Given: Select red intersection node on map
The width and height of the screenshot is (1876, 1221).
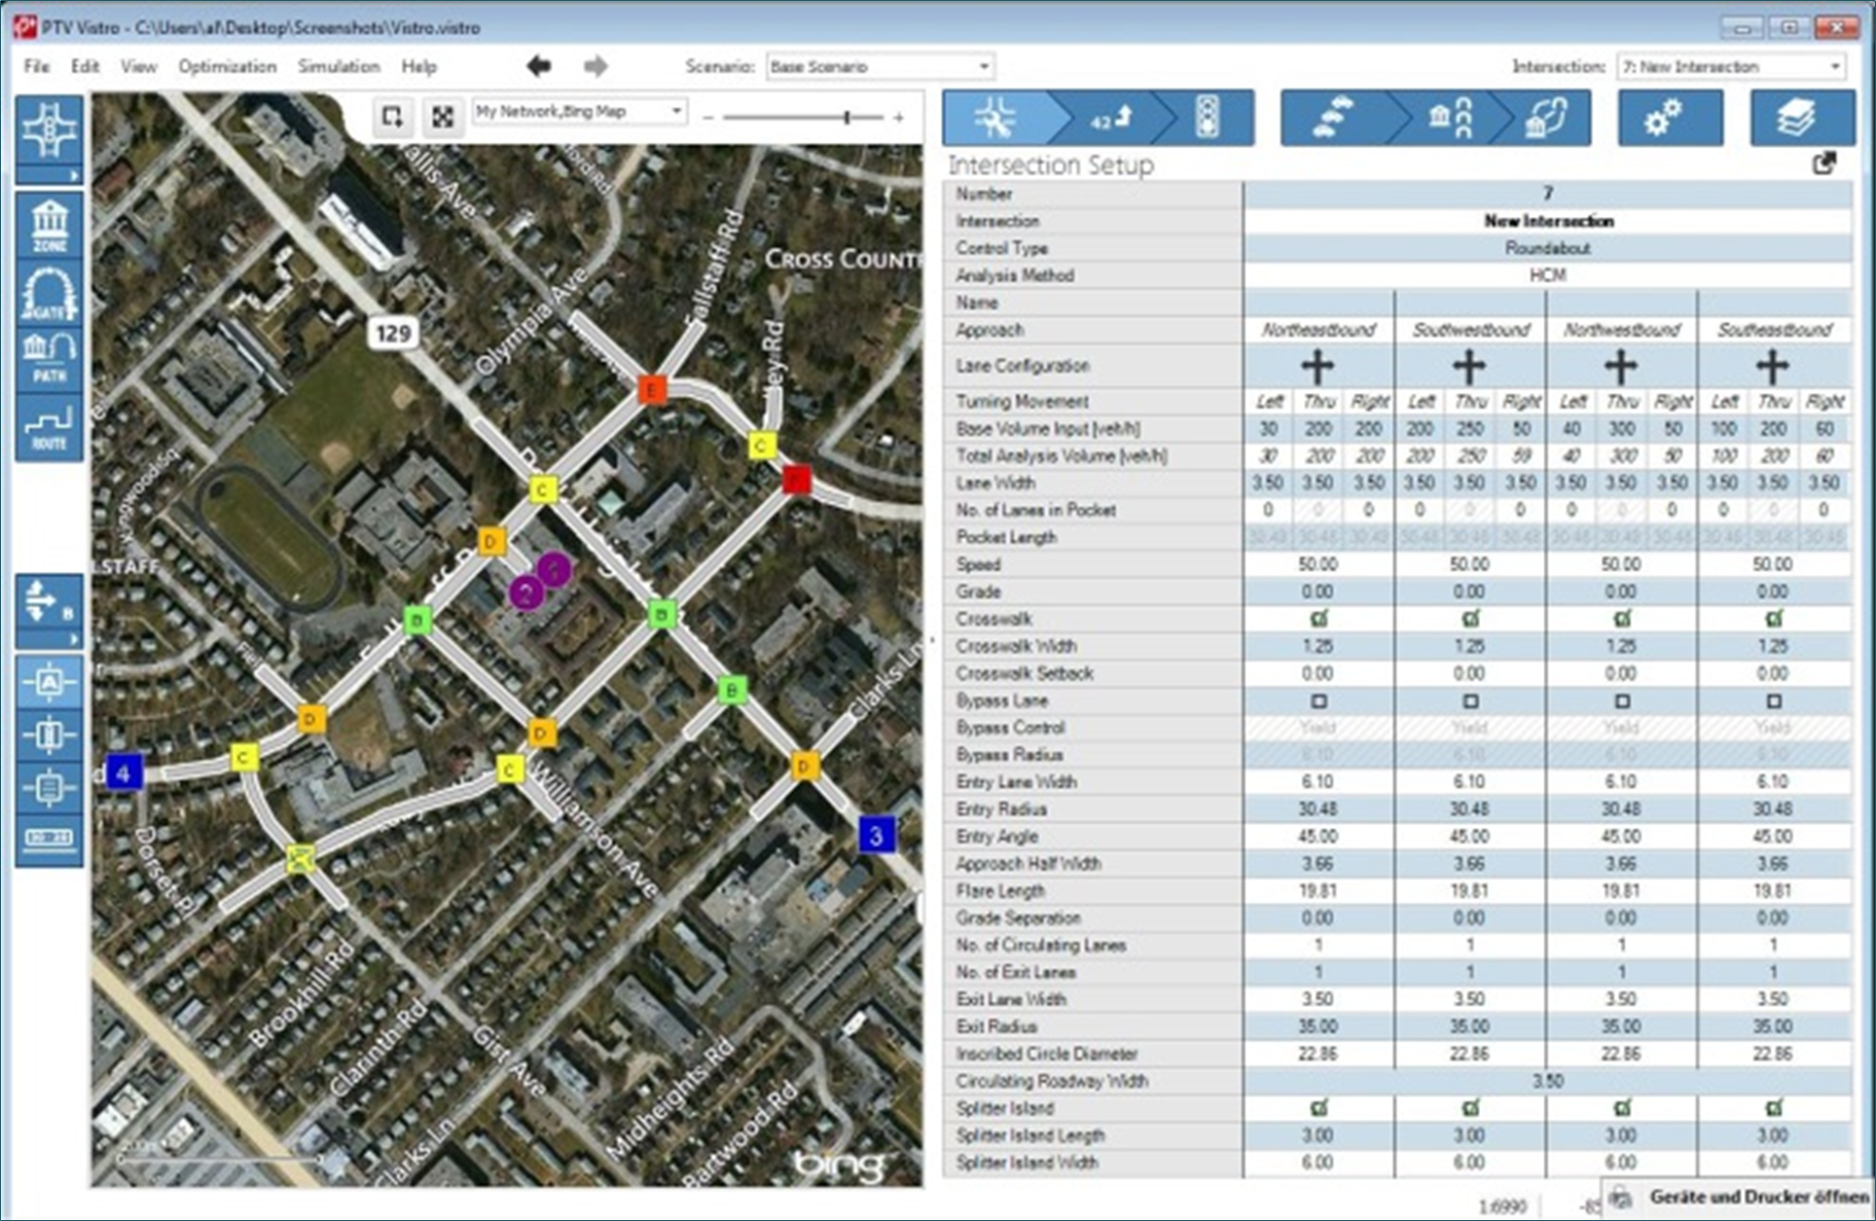Looking at the screenshot, I should (x=796, y=480).
